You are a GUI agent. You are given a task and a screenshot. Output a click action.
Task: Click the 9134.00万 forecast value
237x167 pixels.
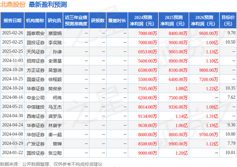point(147,116)
